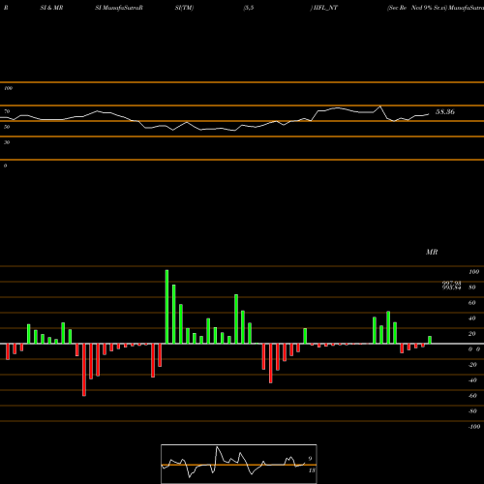The image size is (484, 484).
Task: Click the 9 label in mini chart
Action: (x=310, y=459)
